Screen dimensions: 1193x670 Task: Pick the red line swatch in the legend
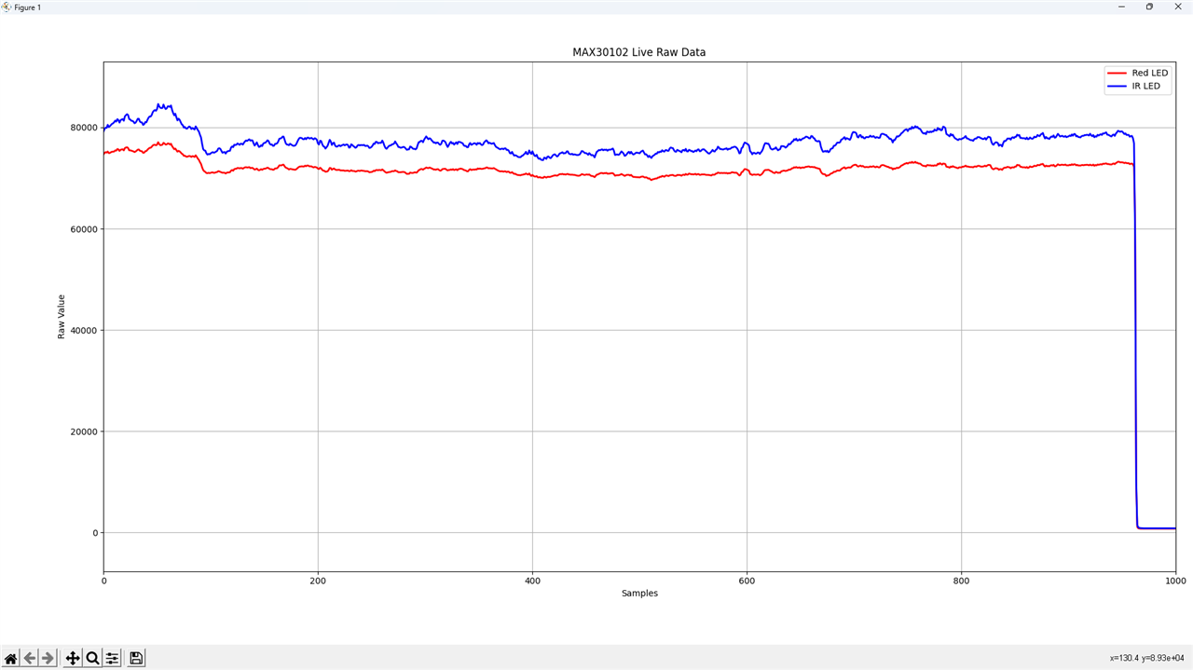1116,73
